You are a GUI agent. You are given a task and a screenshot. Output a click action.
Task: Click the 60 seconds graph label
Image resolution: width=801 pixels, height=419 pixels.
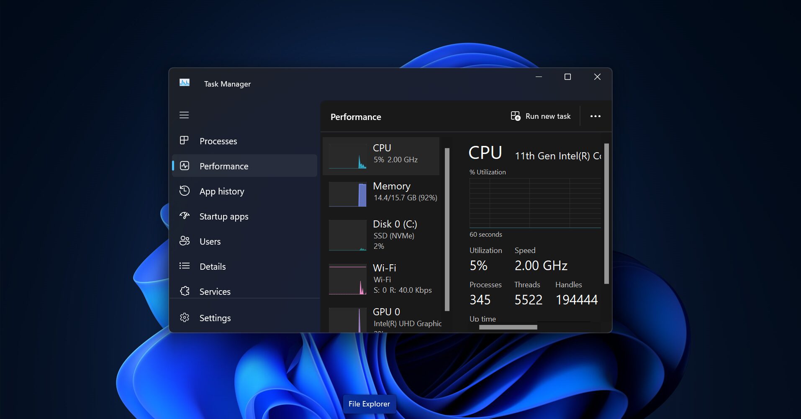click(x=485, y=235)
